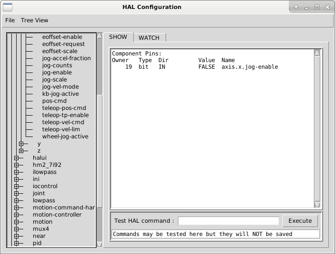Click the window menu icon in title bar
Viewport: 335px width, 254px height.
tap(8, 7)
